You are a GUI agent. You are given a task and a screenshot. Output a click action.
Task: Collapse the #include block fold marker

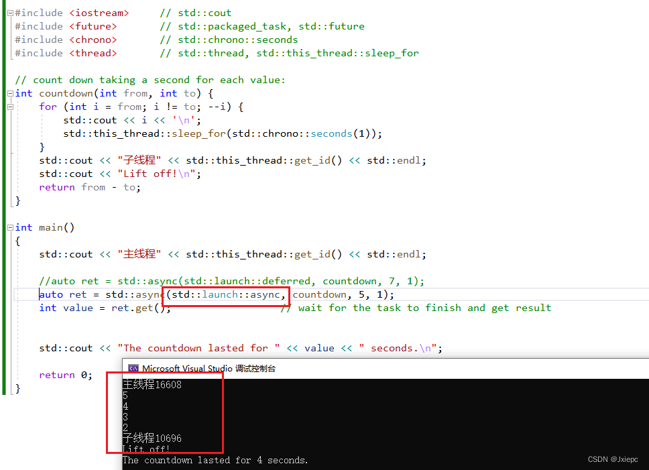pyautogui.click(x=10, y=13)
